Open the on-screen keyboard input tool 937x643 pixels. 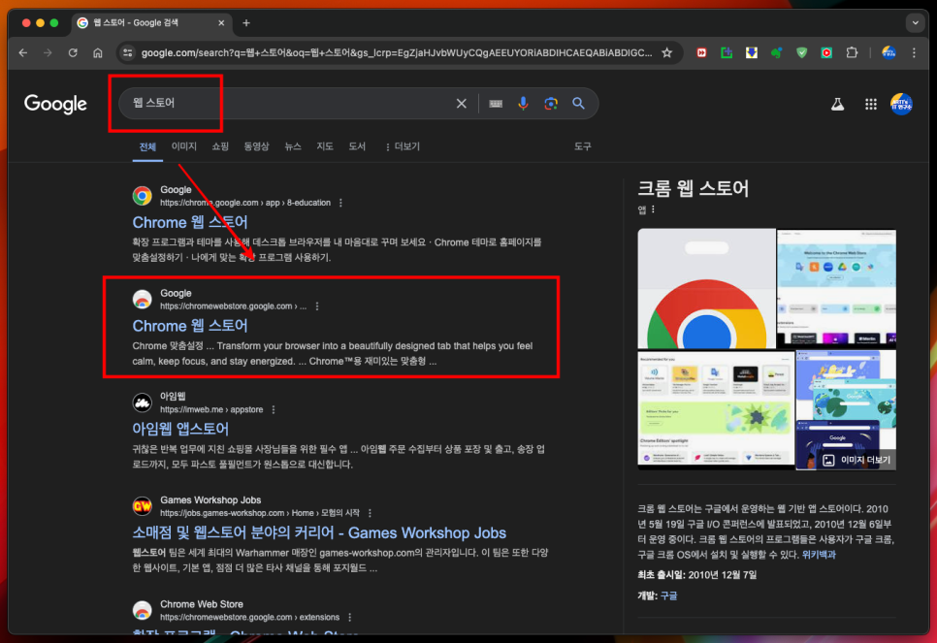[x=496, y=104]
